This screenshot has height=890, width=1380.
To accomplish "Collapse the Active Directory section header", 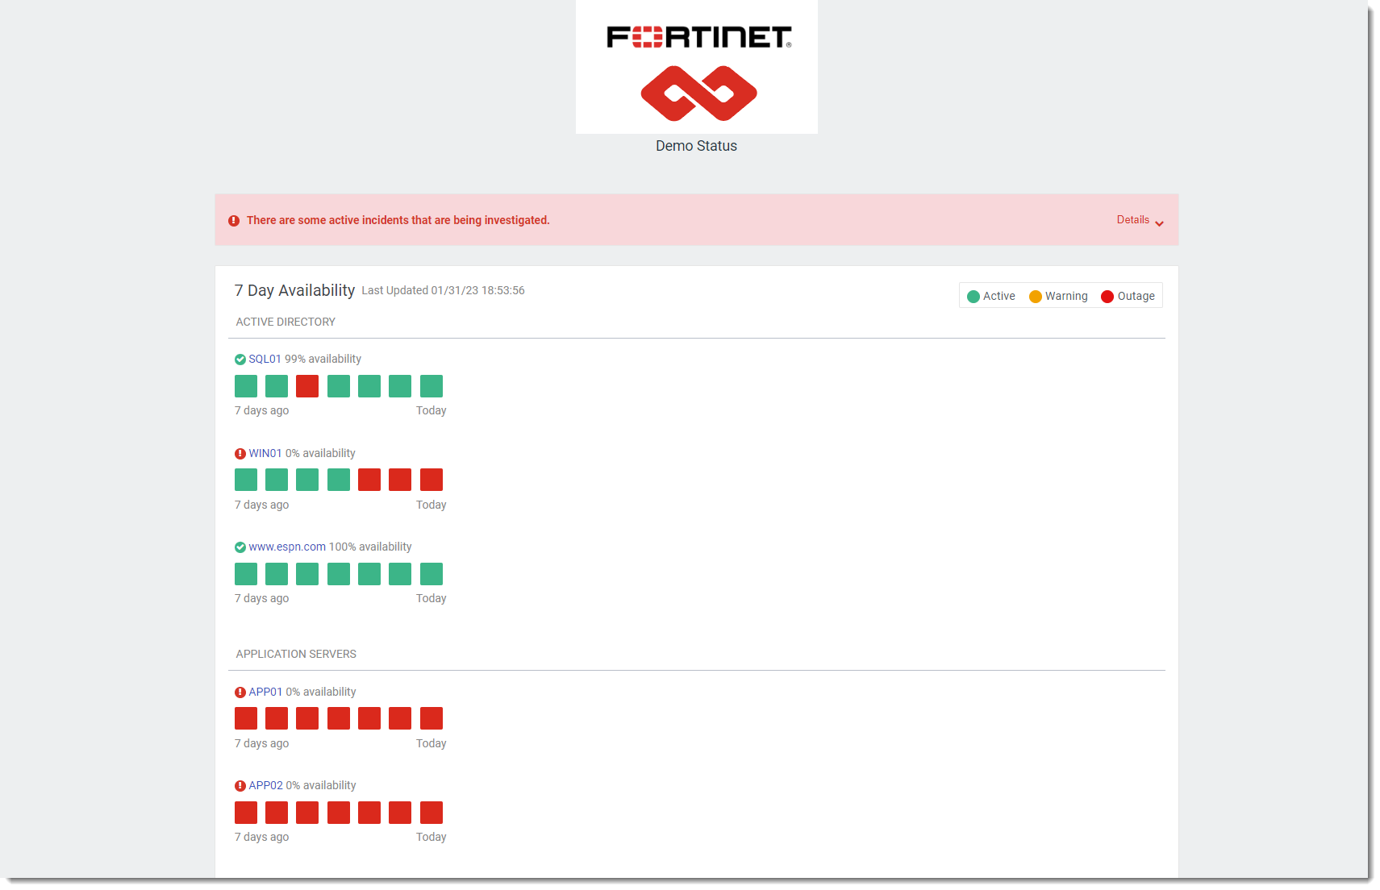I will pos(285,322).
